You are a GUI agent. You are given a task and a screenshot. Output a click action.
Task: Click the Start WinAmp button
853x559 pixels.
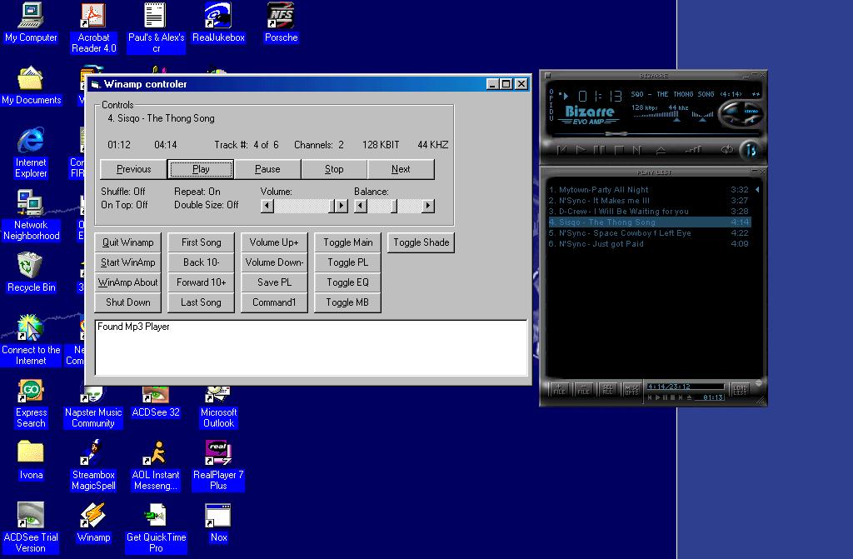(127, 262)
